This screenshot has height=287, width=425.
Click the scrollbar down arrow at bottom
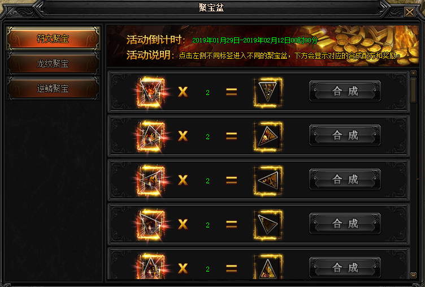[x=413, y=275]
